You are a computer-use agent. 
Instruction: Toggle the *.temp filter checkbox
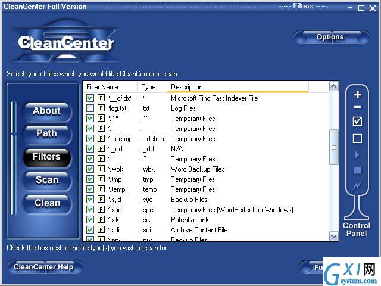pyautogui.click(x=90, y=189)
